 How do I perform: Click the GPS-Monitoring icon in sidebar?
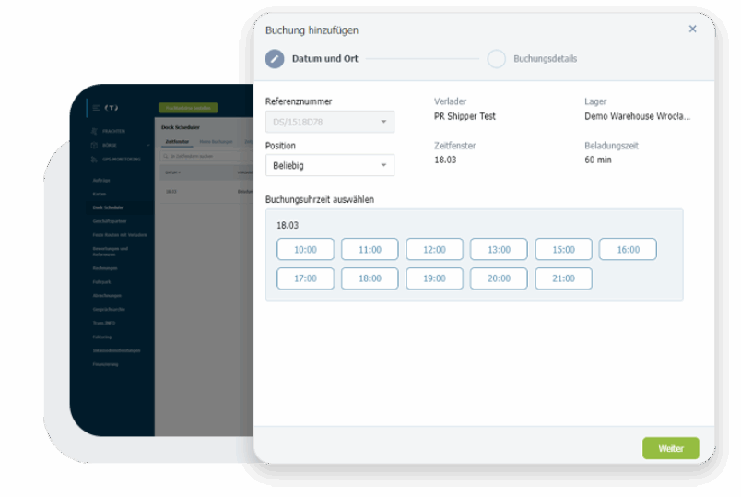click(95, 159)
